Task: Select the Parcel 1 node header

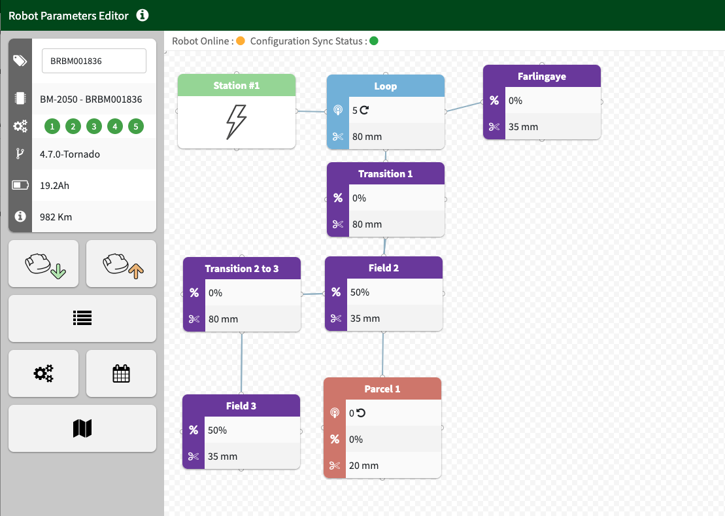Action: pos(382,389)
